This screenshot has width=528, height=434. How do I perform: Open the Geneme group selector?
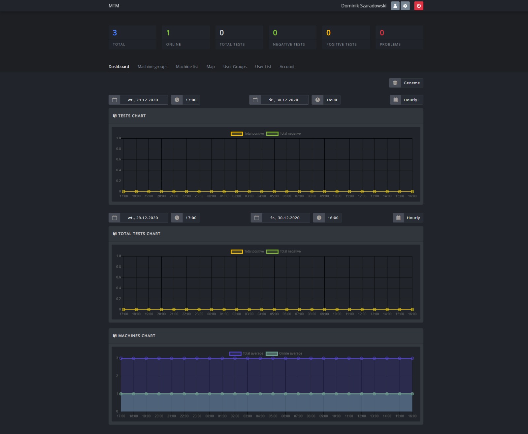click(x=412, y=83)
